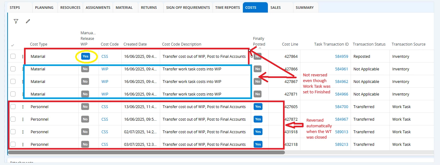Open CSS cost code in 427864 row

point(105,57)
